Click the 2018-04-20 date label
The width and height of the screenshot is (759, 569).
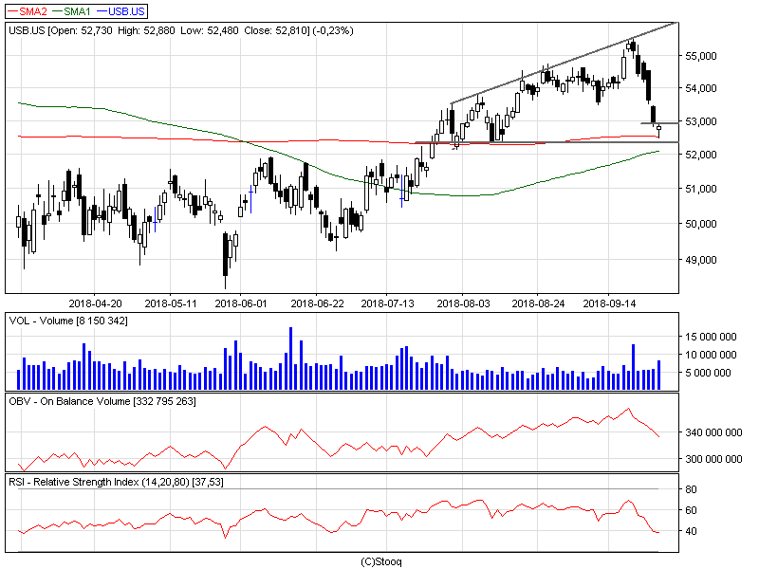tap(96, 303)
